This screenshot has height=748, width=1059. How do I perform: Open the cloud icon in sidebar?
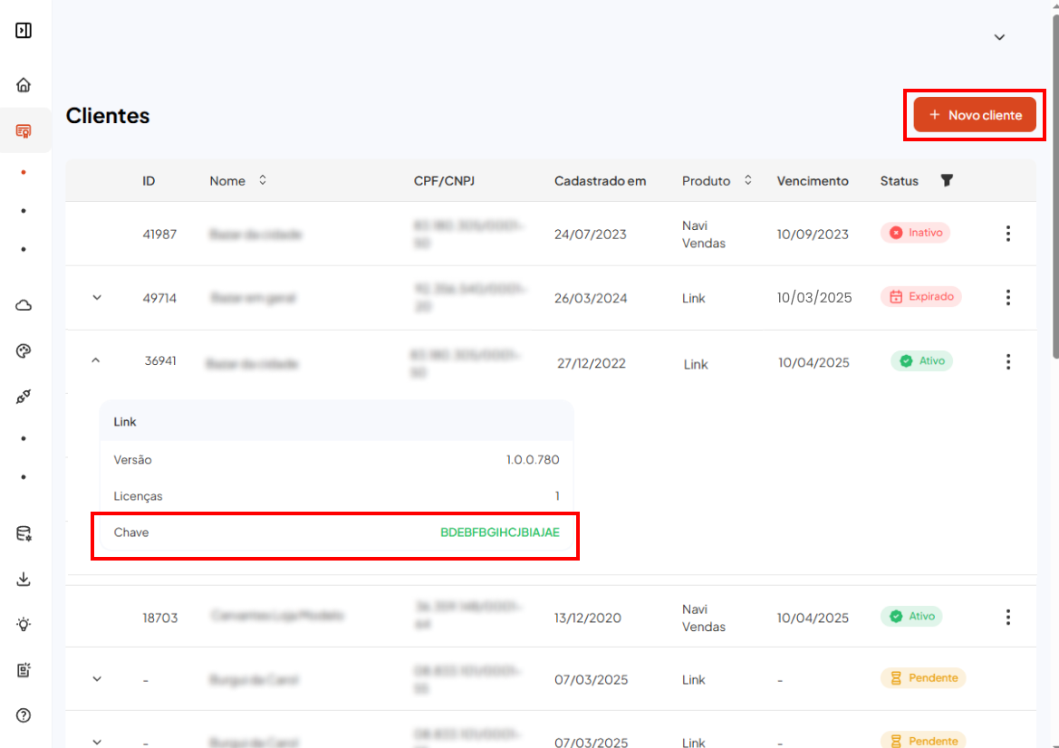[24, 306]
